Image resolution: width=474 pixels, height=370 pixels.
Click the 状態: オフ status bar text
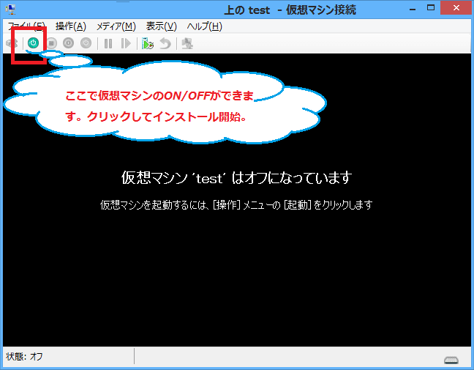[26, 357]
